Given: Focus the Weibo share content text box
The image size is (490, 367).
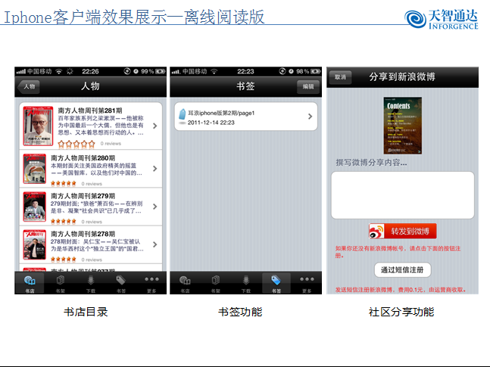Looking at the screenshot, I should pyautogui.click(x=402, y=195).
